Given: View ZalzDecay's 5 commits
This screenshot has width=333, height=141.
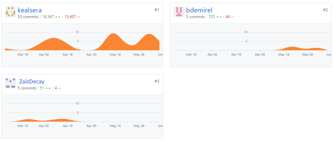Looking at the screenshot, I should [x=27, y=88].
